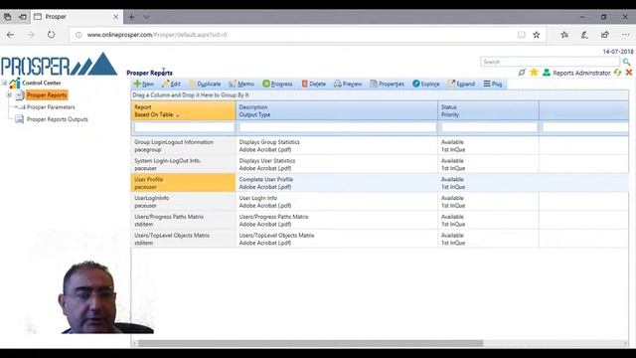Open the tab preview chevron

tap(146, 17)
